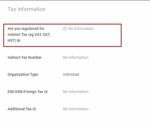Click the Additional Tax ID label
The width and height of the screenshot is (150, 124).
pyautogui.click(x=22, y=109)
